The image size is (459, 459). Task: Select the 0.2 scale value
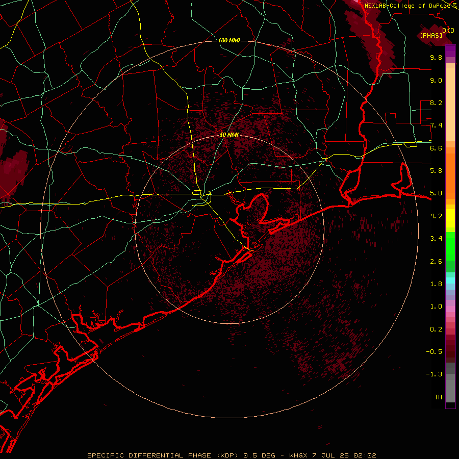436,329
